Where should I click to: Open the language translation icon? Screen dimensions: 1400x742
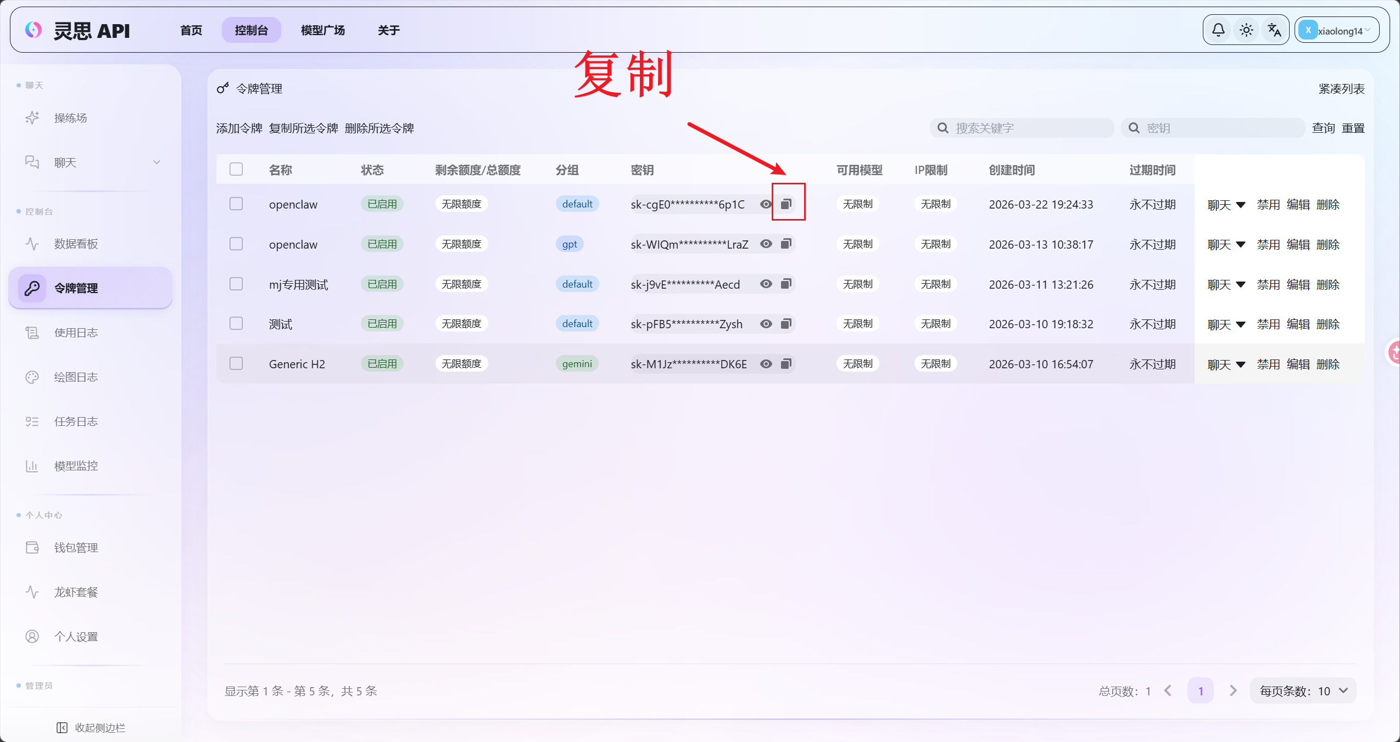1274,30
